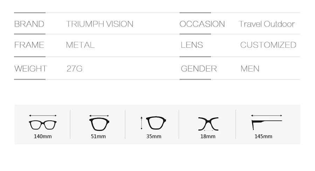Click the WEIGHT heading

point(30,69)
